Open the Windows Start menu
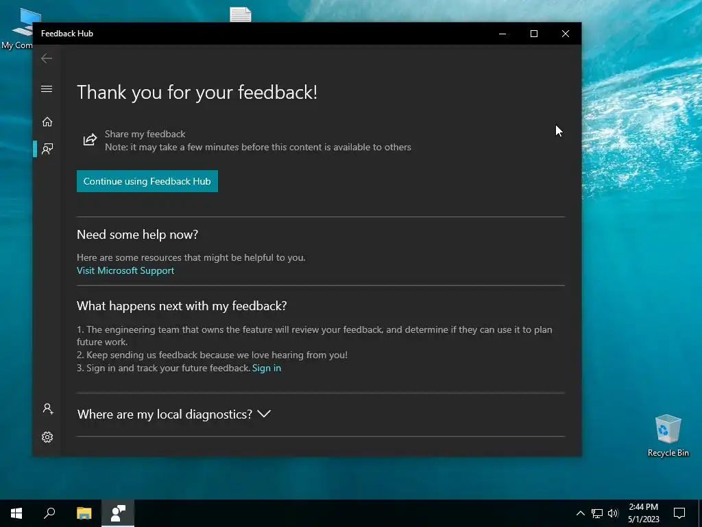The width and height of the screenshot is (702, 527). point(16,513)
